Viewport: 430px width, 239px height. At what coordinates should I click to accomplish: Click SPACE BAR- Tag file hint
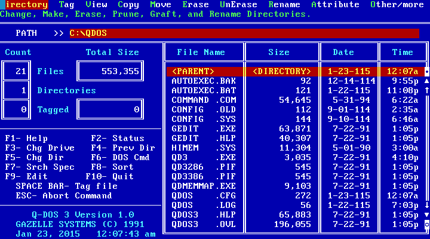click(67, 186)
